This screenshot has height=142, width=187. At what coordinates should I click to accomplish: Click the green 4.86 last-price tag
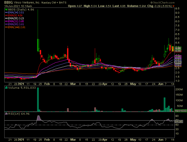[178, 48]
